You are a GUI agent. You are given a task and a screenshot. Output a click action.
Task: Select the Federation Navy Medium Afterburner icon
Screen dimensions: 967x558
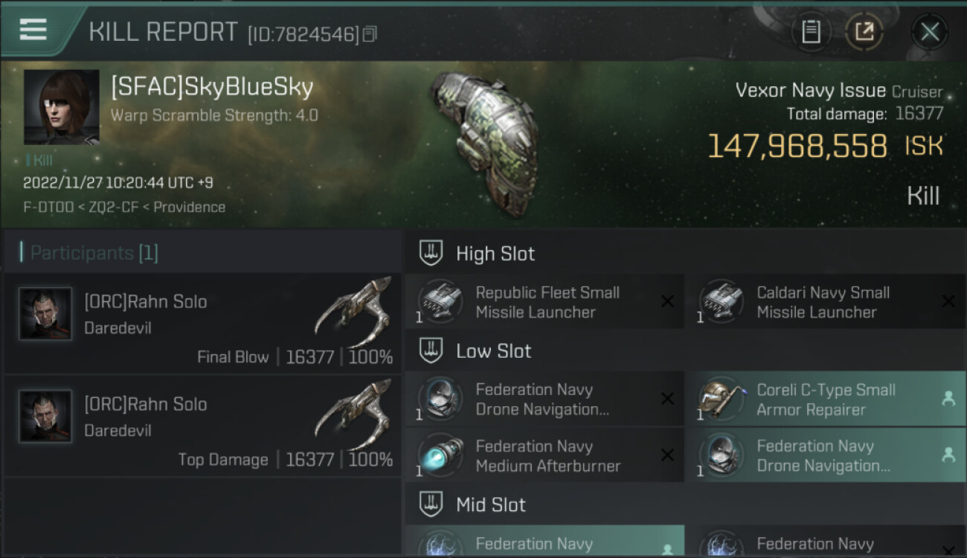point(440,455)
